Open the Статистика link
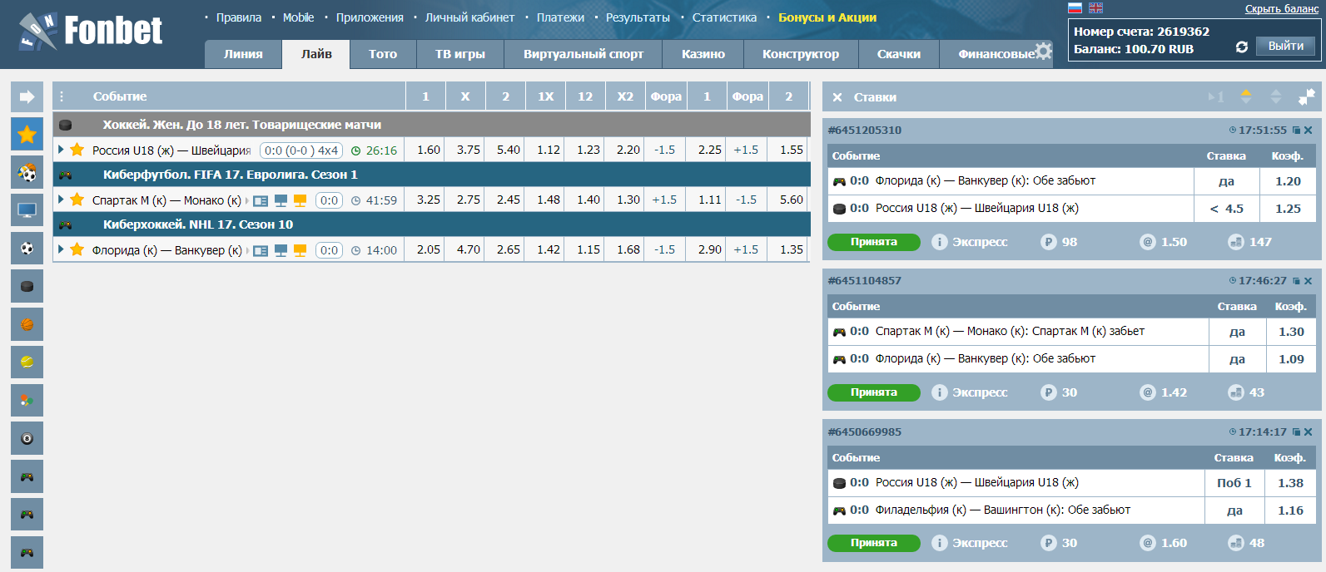The width and height of the screenshot is (1326, 572). click(724, 17)
